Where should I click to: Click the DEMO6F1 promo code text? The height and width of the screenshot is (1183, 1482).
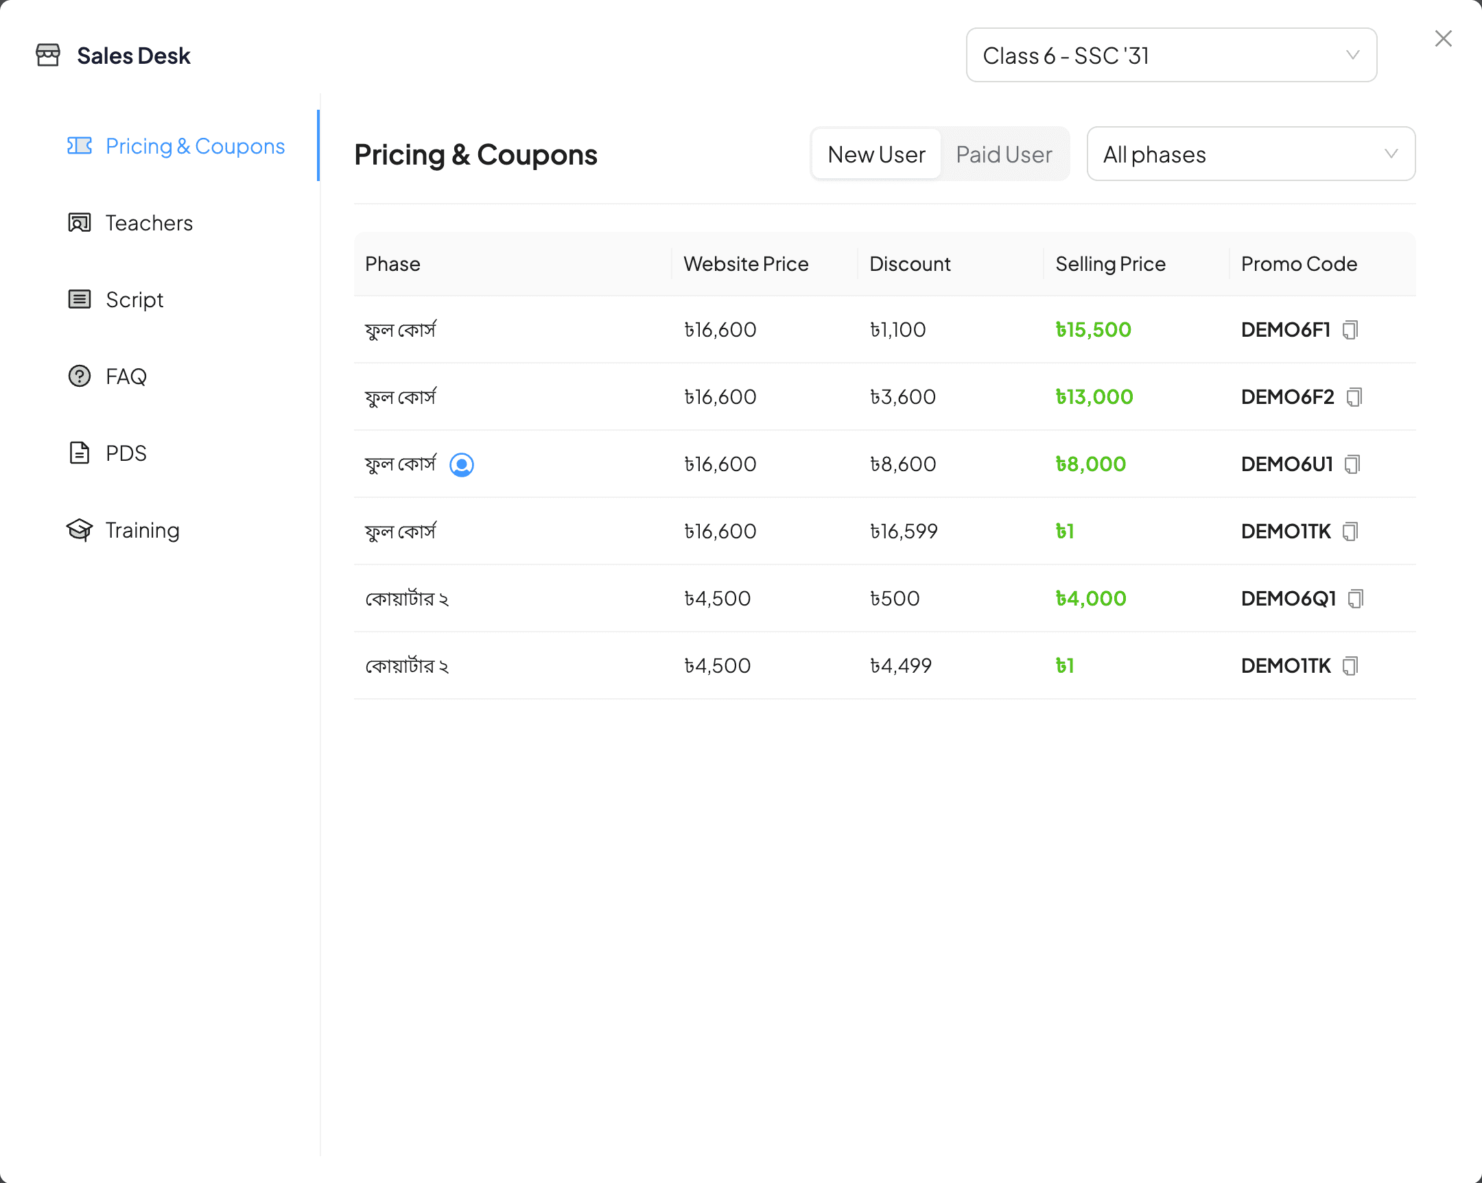click(1286, 330)
